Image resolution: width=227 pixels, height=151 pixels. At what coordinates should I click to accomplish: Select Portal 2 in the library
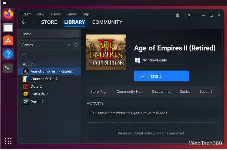tap(49, 102)
